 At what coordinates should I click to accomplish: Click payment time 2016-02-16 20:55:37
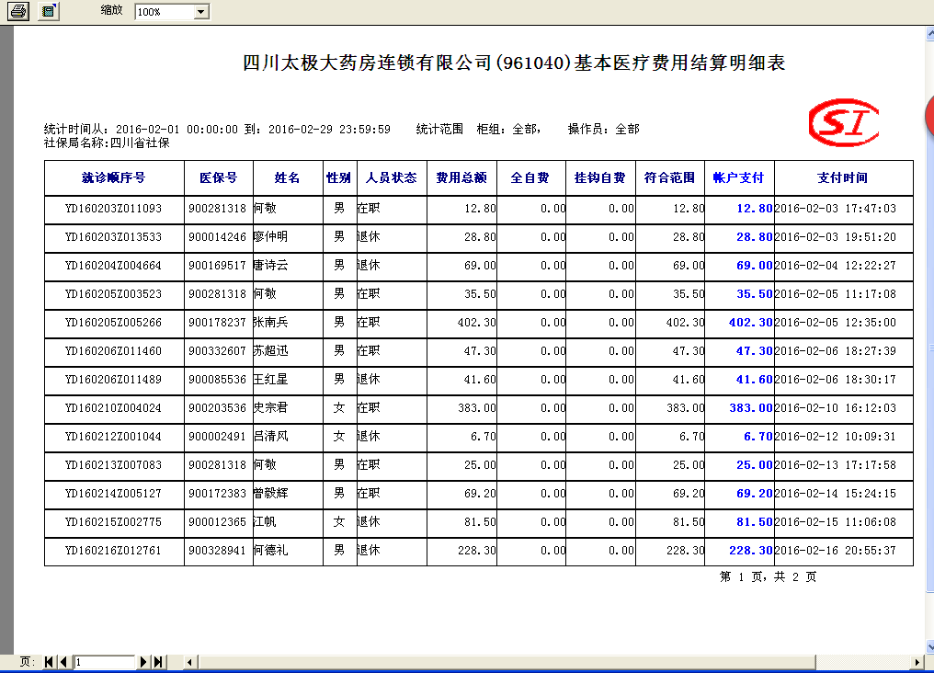pyautogui.click(x=835, y=551)
